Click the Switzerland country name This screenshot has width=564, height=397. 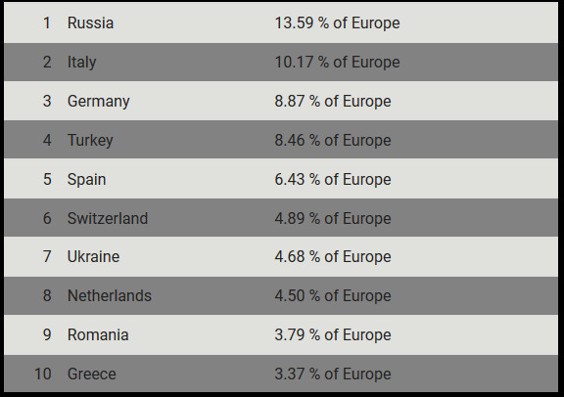pos(108,218)
